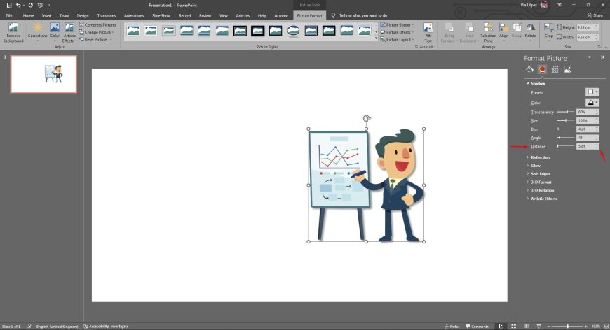
Task: Open Effects tab in Format Picture
Action: point(542,69)
